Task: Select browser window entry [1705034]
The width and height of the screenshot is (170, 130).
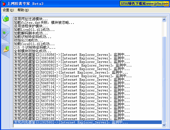Action: point(87,90)
